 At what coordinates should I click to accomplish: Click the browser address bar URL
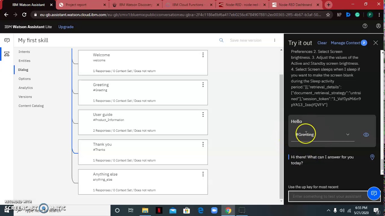(180, 15)
